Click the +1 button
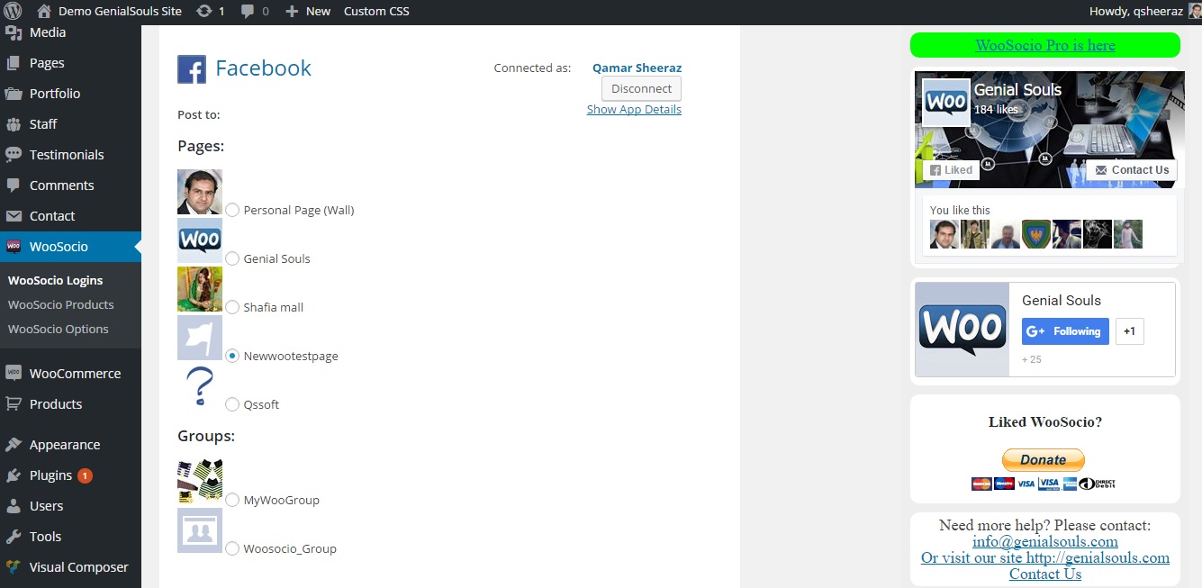The image size is (1202, 588). click(1130, 331)
